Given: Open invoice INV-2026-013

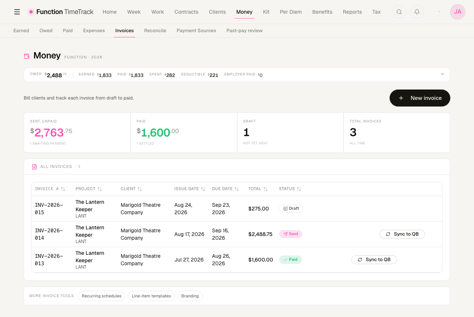Looking at the screenshot, I should tap(49, 260).
